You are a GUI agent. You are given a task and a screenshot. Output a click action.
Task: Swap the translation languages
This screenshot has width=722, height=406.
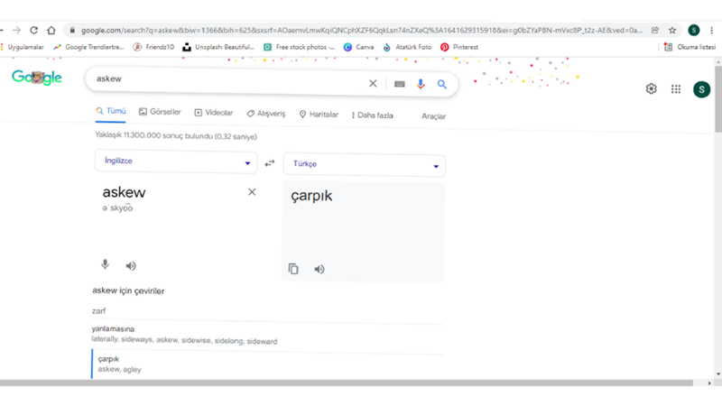click(x=270, y=163)
